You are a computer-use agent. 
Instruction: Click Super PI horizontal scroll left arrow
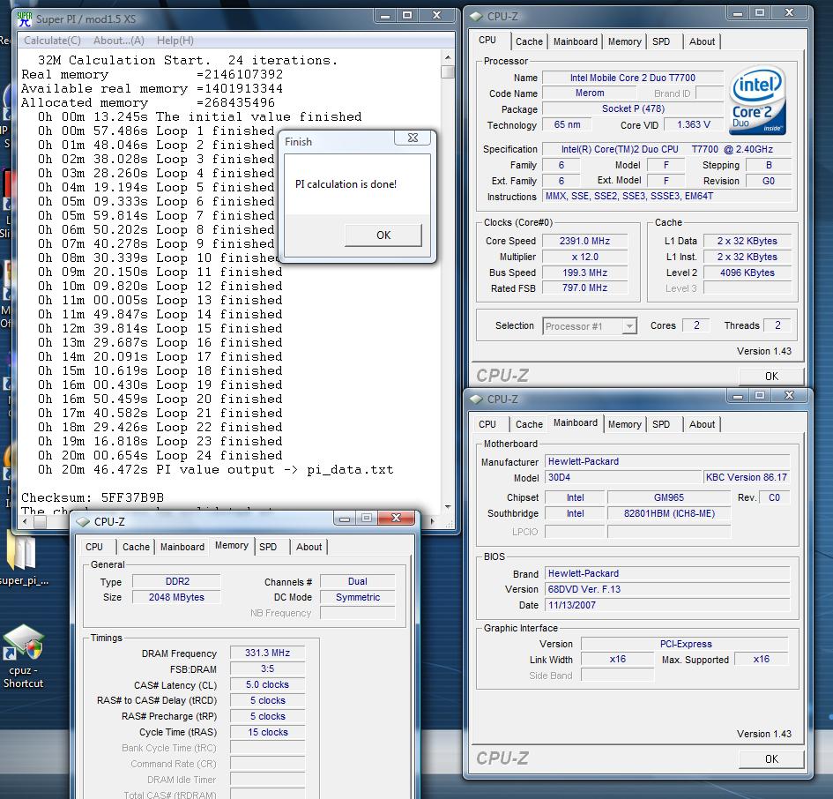26,522
